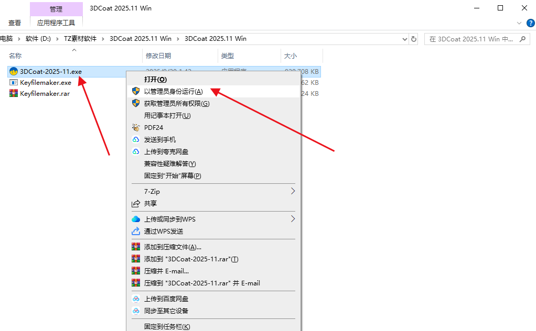This screenshot has width=536, height=331.
Task: Click WinRAR icon beside 压缩并 E-mail...
Action: click(x=136, y=271)
